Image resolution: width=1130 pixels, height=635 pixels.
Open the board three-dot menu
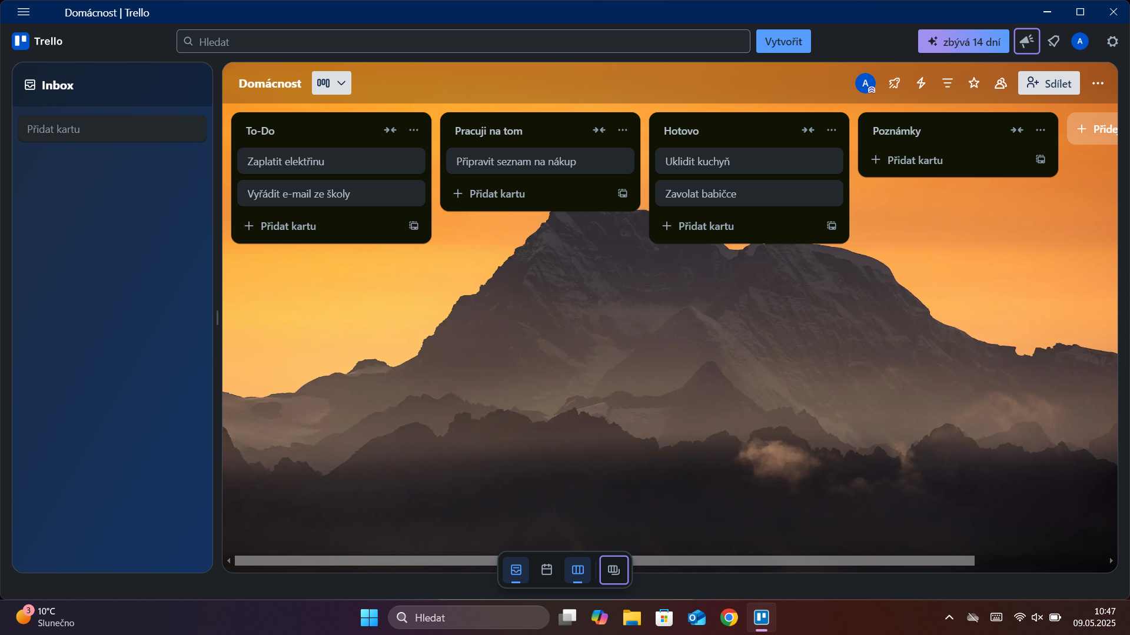1098,83
